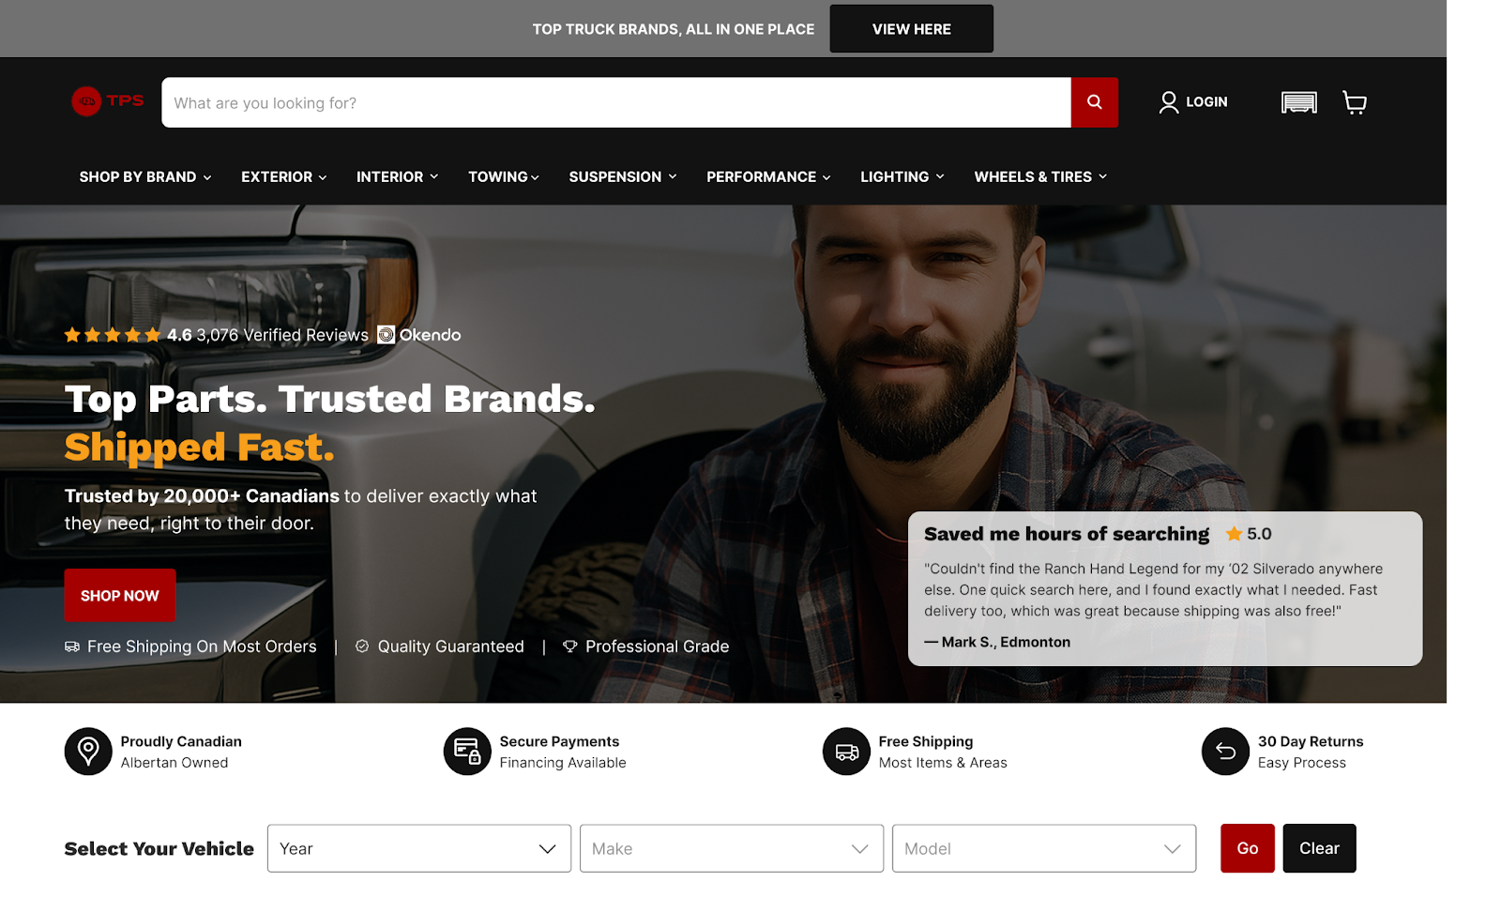Screen dimensions: 1501x897
Task: Click the Okendo reviews badge
Action: click(419, 335)
